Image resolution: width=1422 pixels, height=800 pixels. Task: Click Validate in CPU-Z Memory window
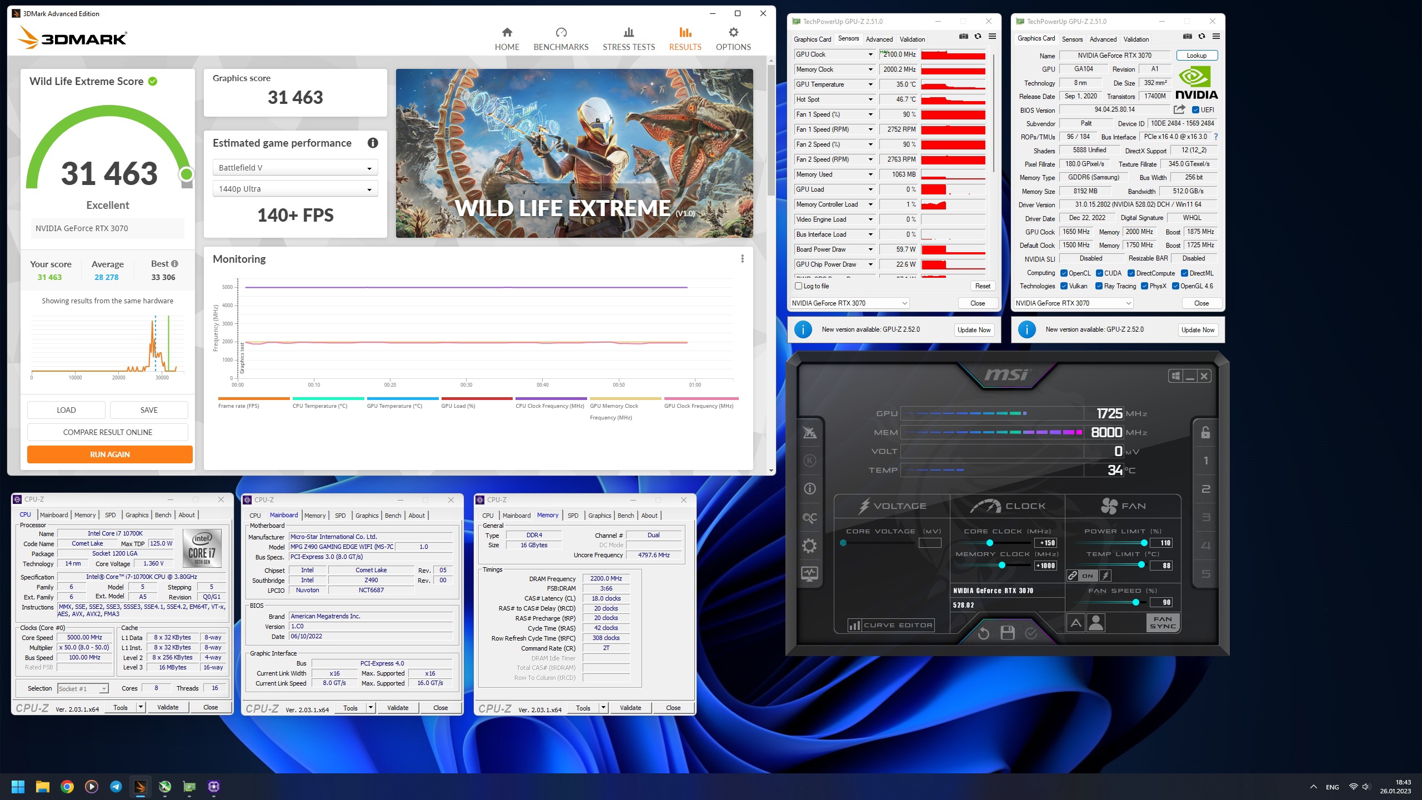[x=630, y=708]
